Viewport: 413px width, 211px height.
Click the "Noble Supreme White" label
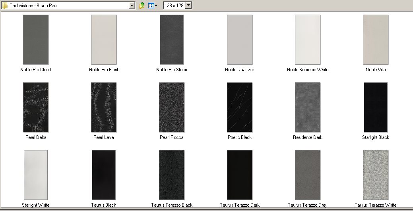click(308, 70)
